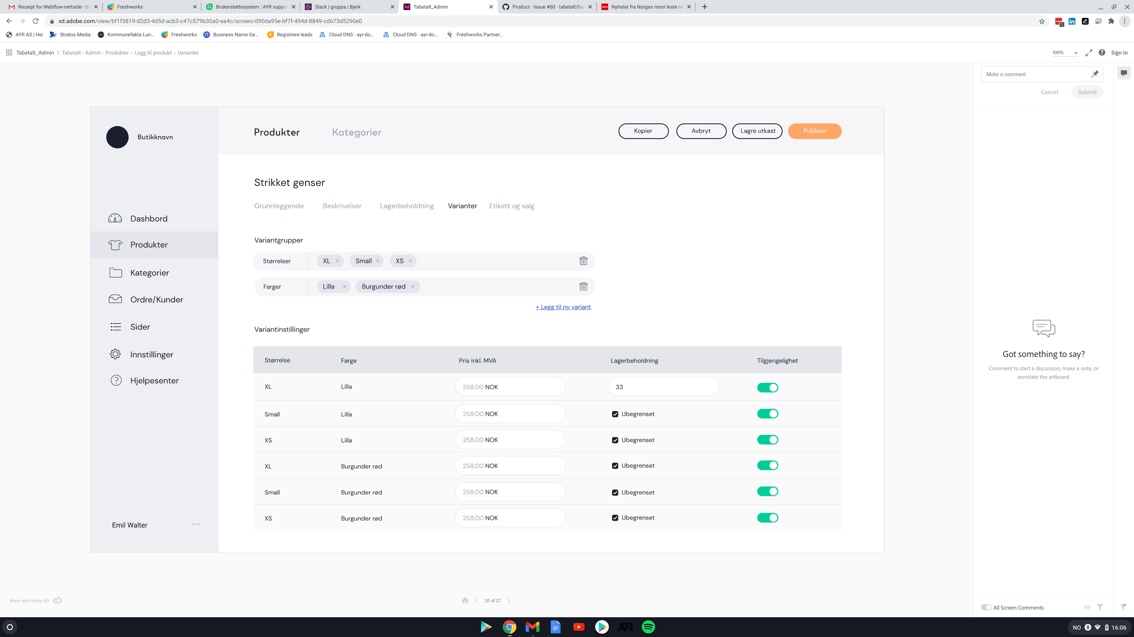Click the Publiser button
This screenshot has height=637, width=1134.
814,131
